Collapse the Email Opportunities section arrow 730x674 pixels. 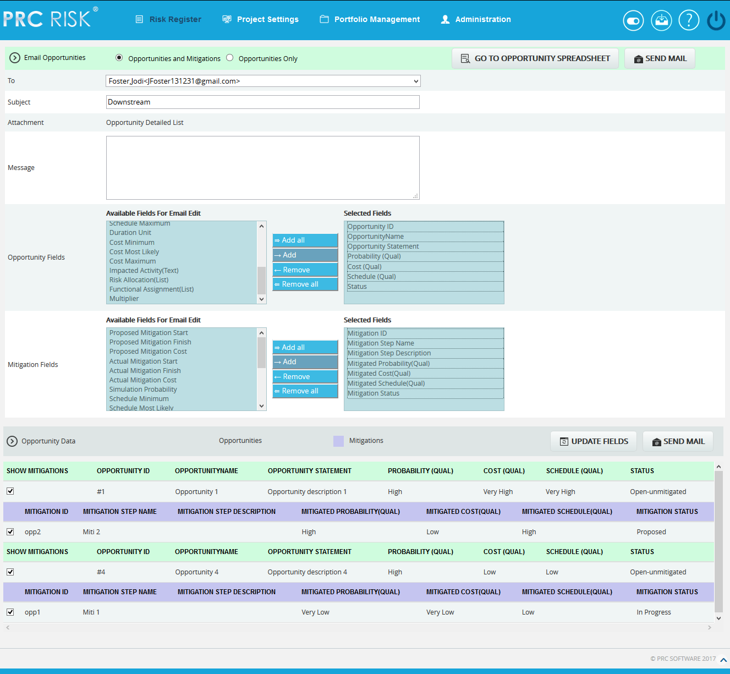(15, 58)
